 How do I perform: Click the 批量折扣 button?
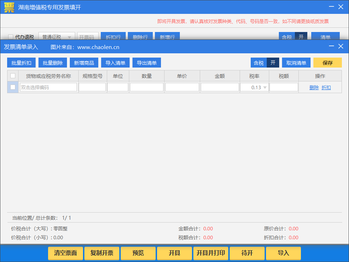pyautogui.click(x=21, y=63)
